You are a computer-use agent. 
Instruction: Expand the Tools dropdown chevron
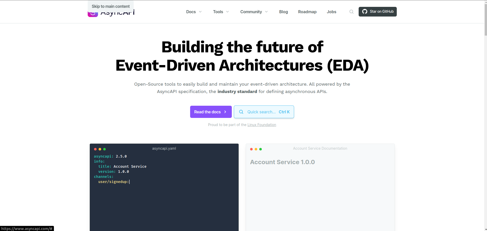point(227,12)
